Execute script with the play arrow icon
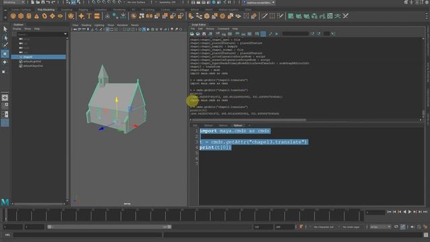 [x=277, y=34]
